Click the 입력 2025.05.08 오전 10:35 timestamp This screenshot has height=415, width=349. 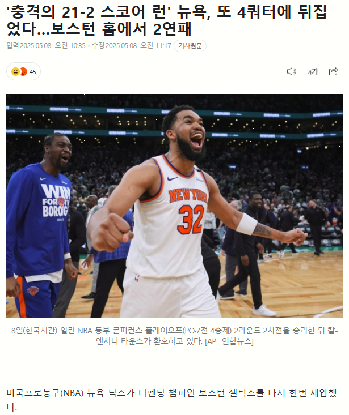tap(46, 46)
